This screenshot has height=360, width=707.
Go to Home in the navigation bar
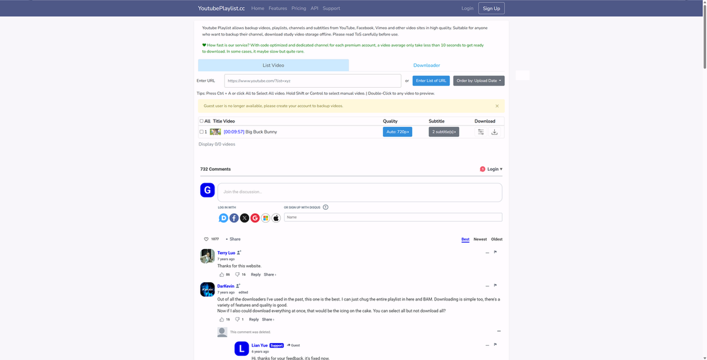click(257, 8)
